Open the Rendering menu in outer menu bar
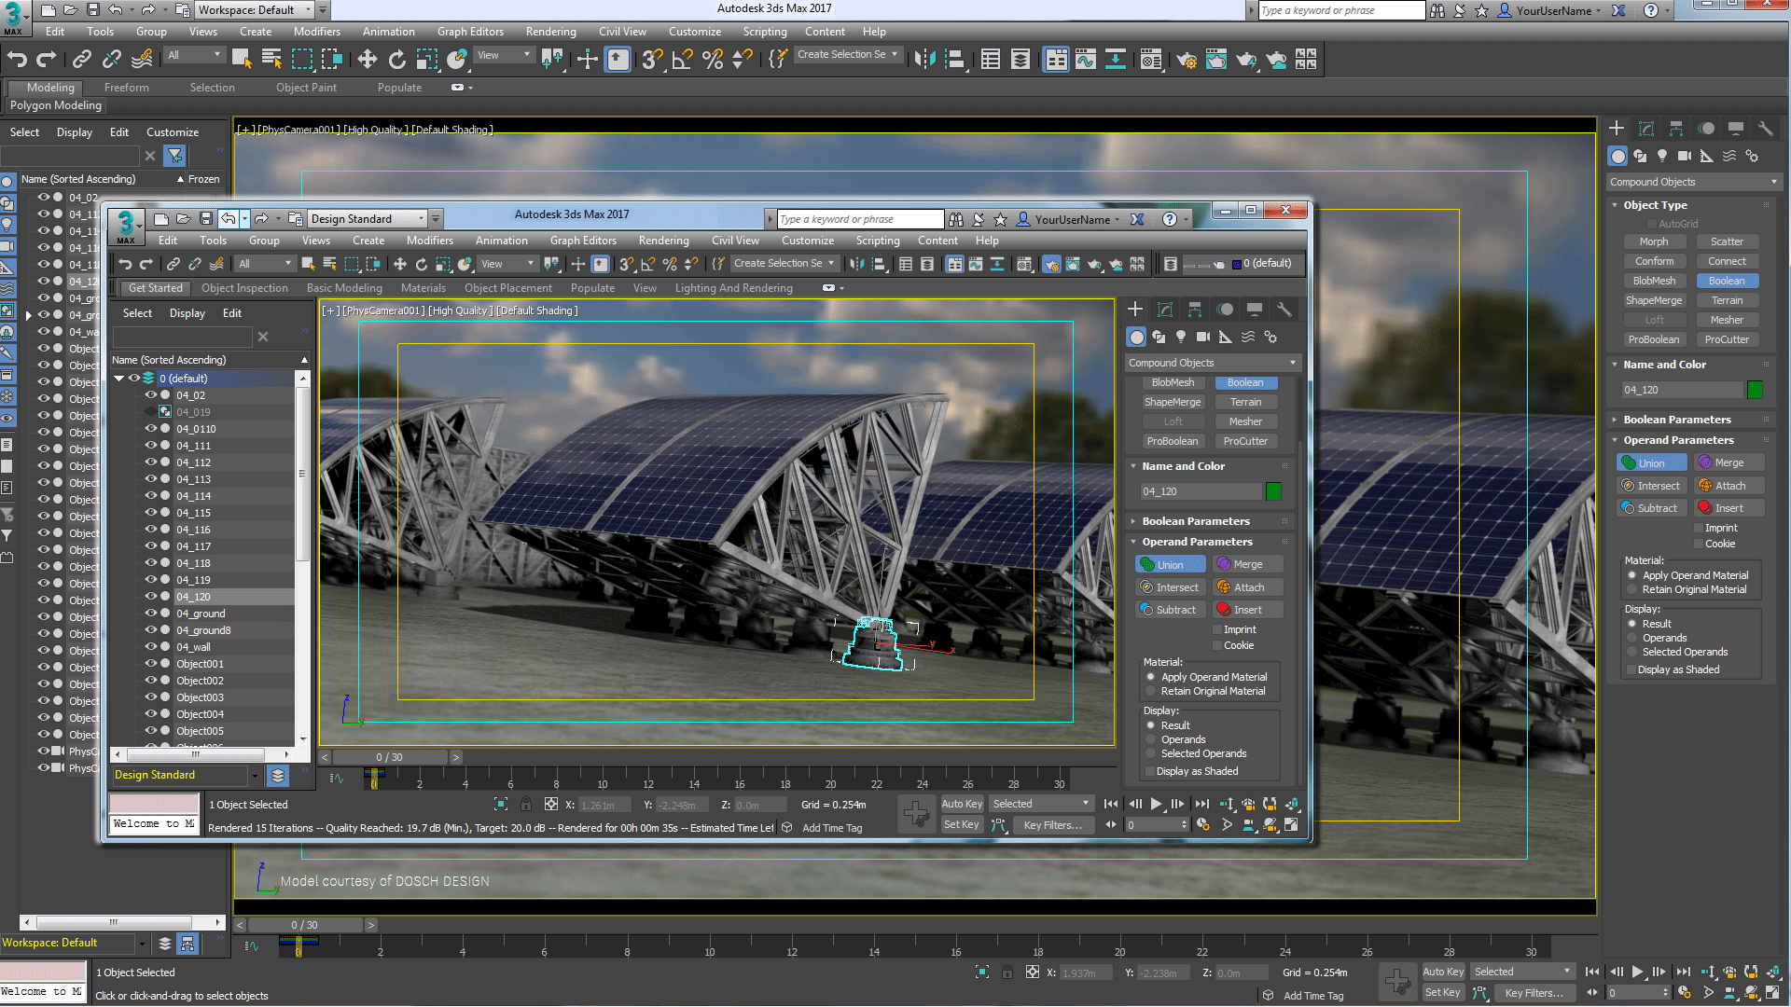Image resolution: width=1791 pixels, height=1007 pixels. point(550,32)
